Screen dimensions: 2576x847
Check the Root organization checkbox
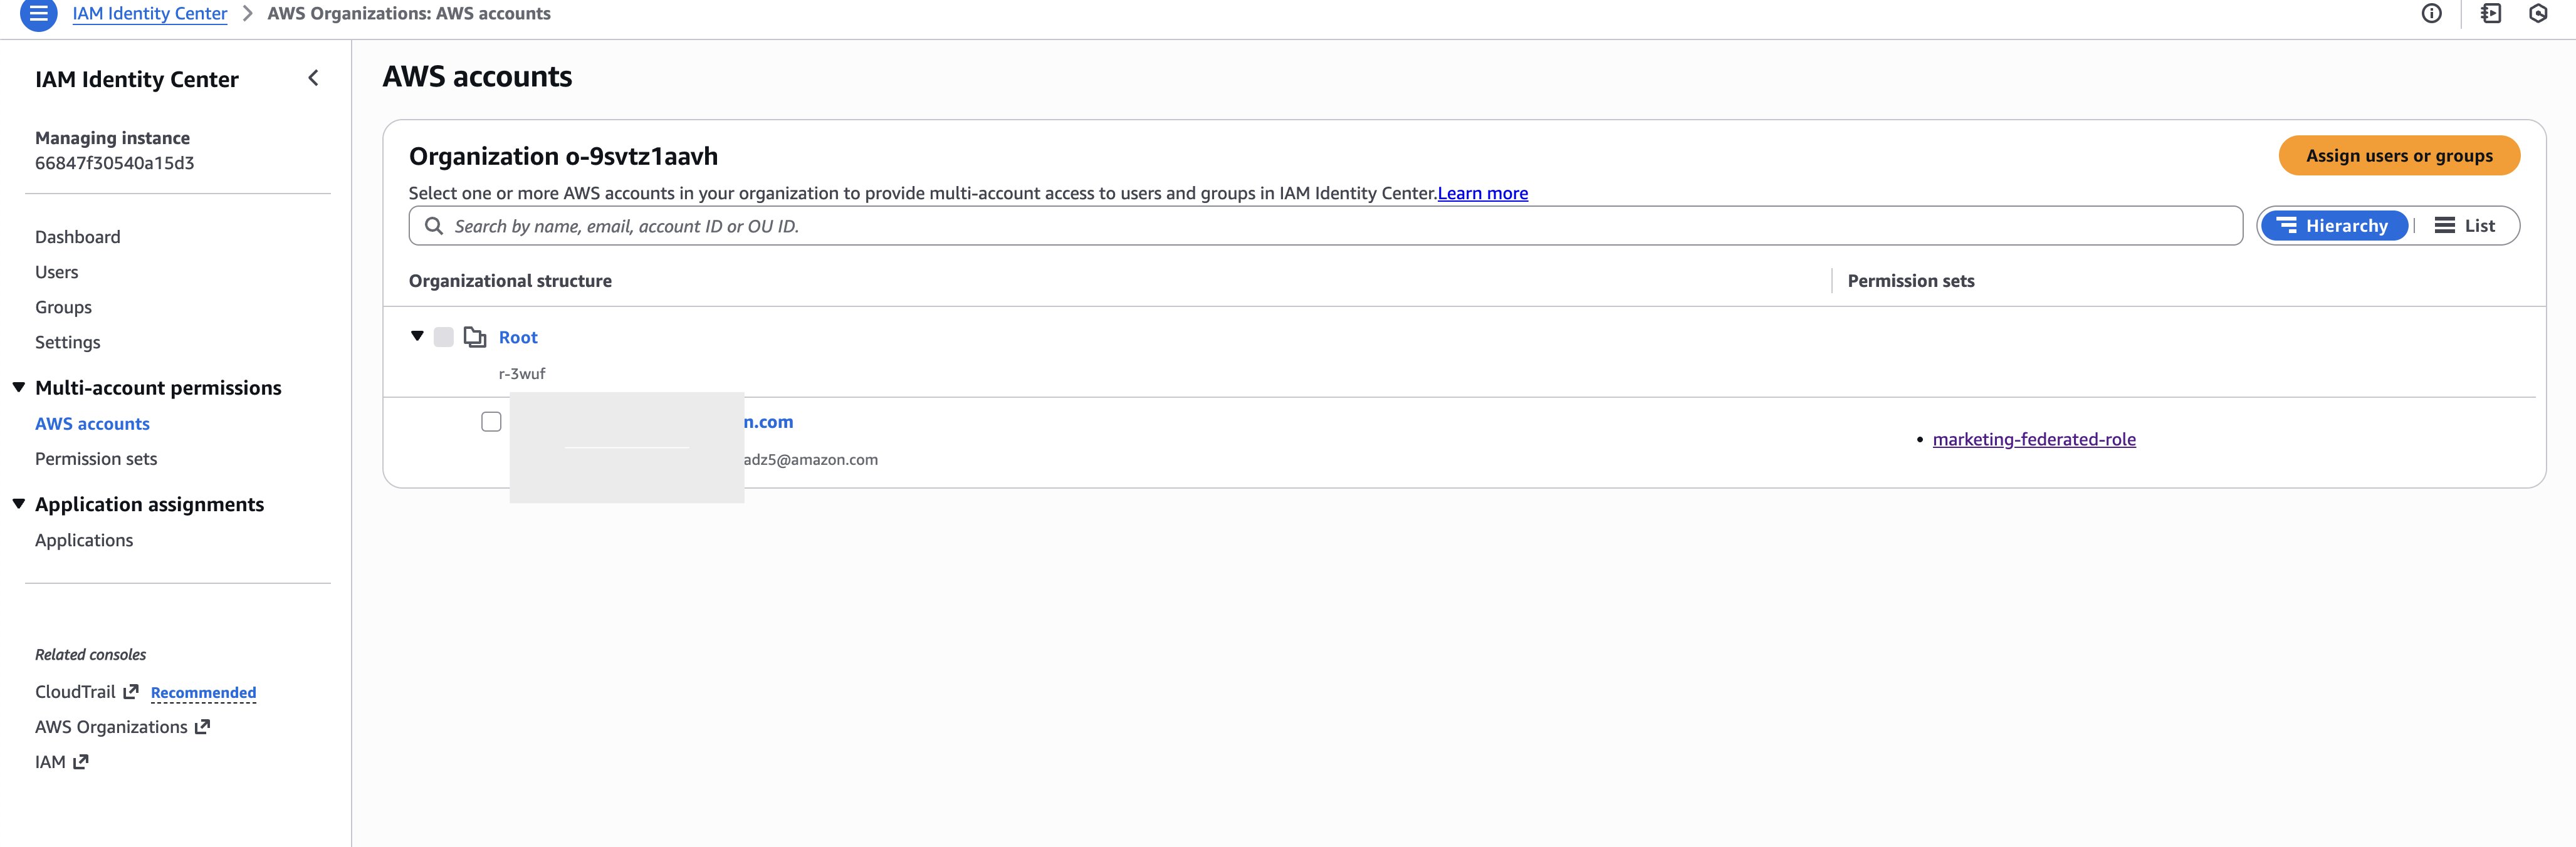[444, 337]
